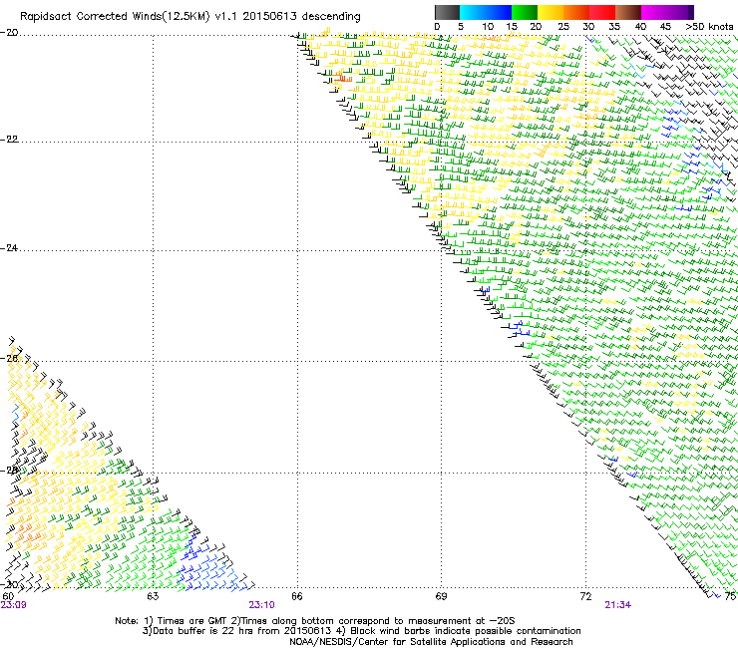Click the 'Data buffer is 22 hrs' note line

361,631
